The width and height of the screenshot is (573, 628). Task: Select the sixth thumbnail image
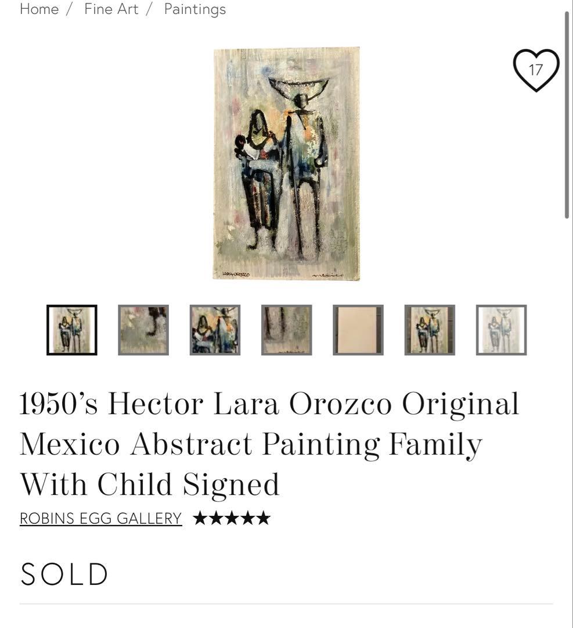tap(430, 330)
